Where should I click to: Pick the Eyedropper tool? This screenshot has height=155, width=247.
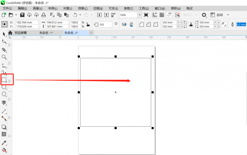4,143
